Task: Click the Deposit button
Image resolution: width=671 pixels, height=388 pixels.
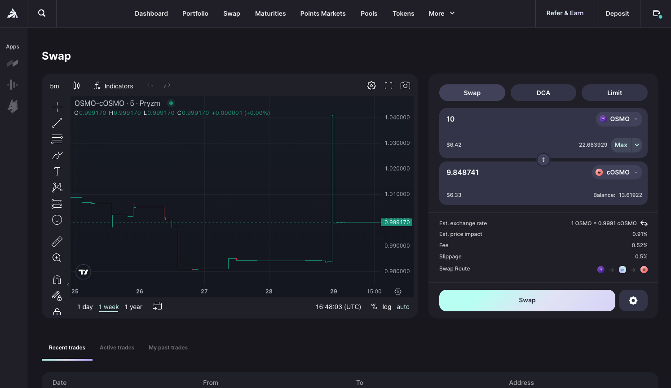Action: (617, 13)
